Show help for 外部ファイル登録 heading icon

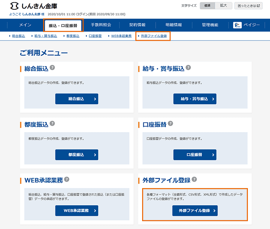tap(194, 179)
